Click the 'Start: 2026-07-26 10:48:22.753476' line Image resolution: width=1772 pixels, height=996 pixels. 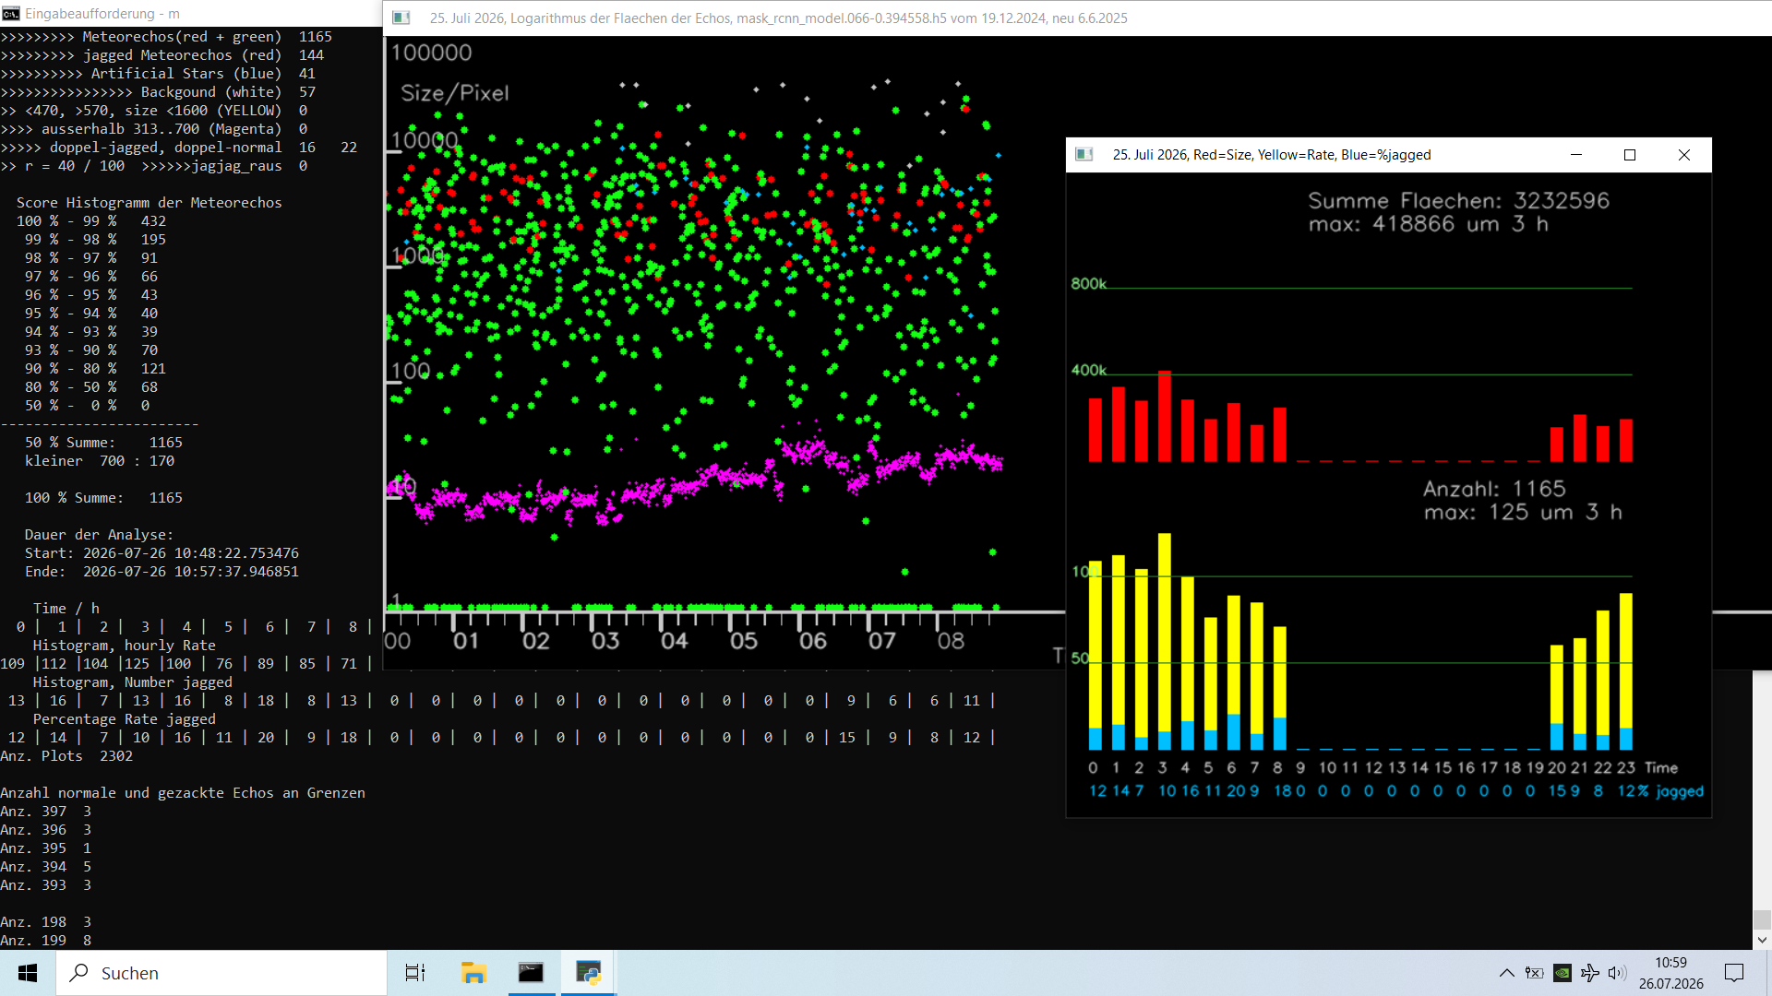point(162,553)
